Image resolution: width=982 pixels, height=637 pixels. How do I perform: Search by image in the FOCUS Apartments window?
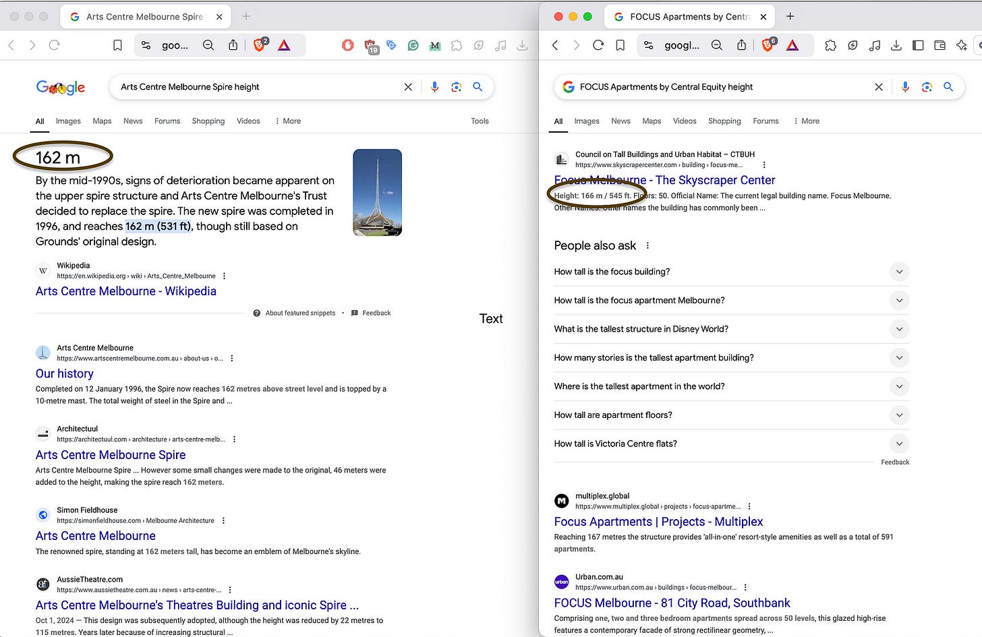coord(927,87)
